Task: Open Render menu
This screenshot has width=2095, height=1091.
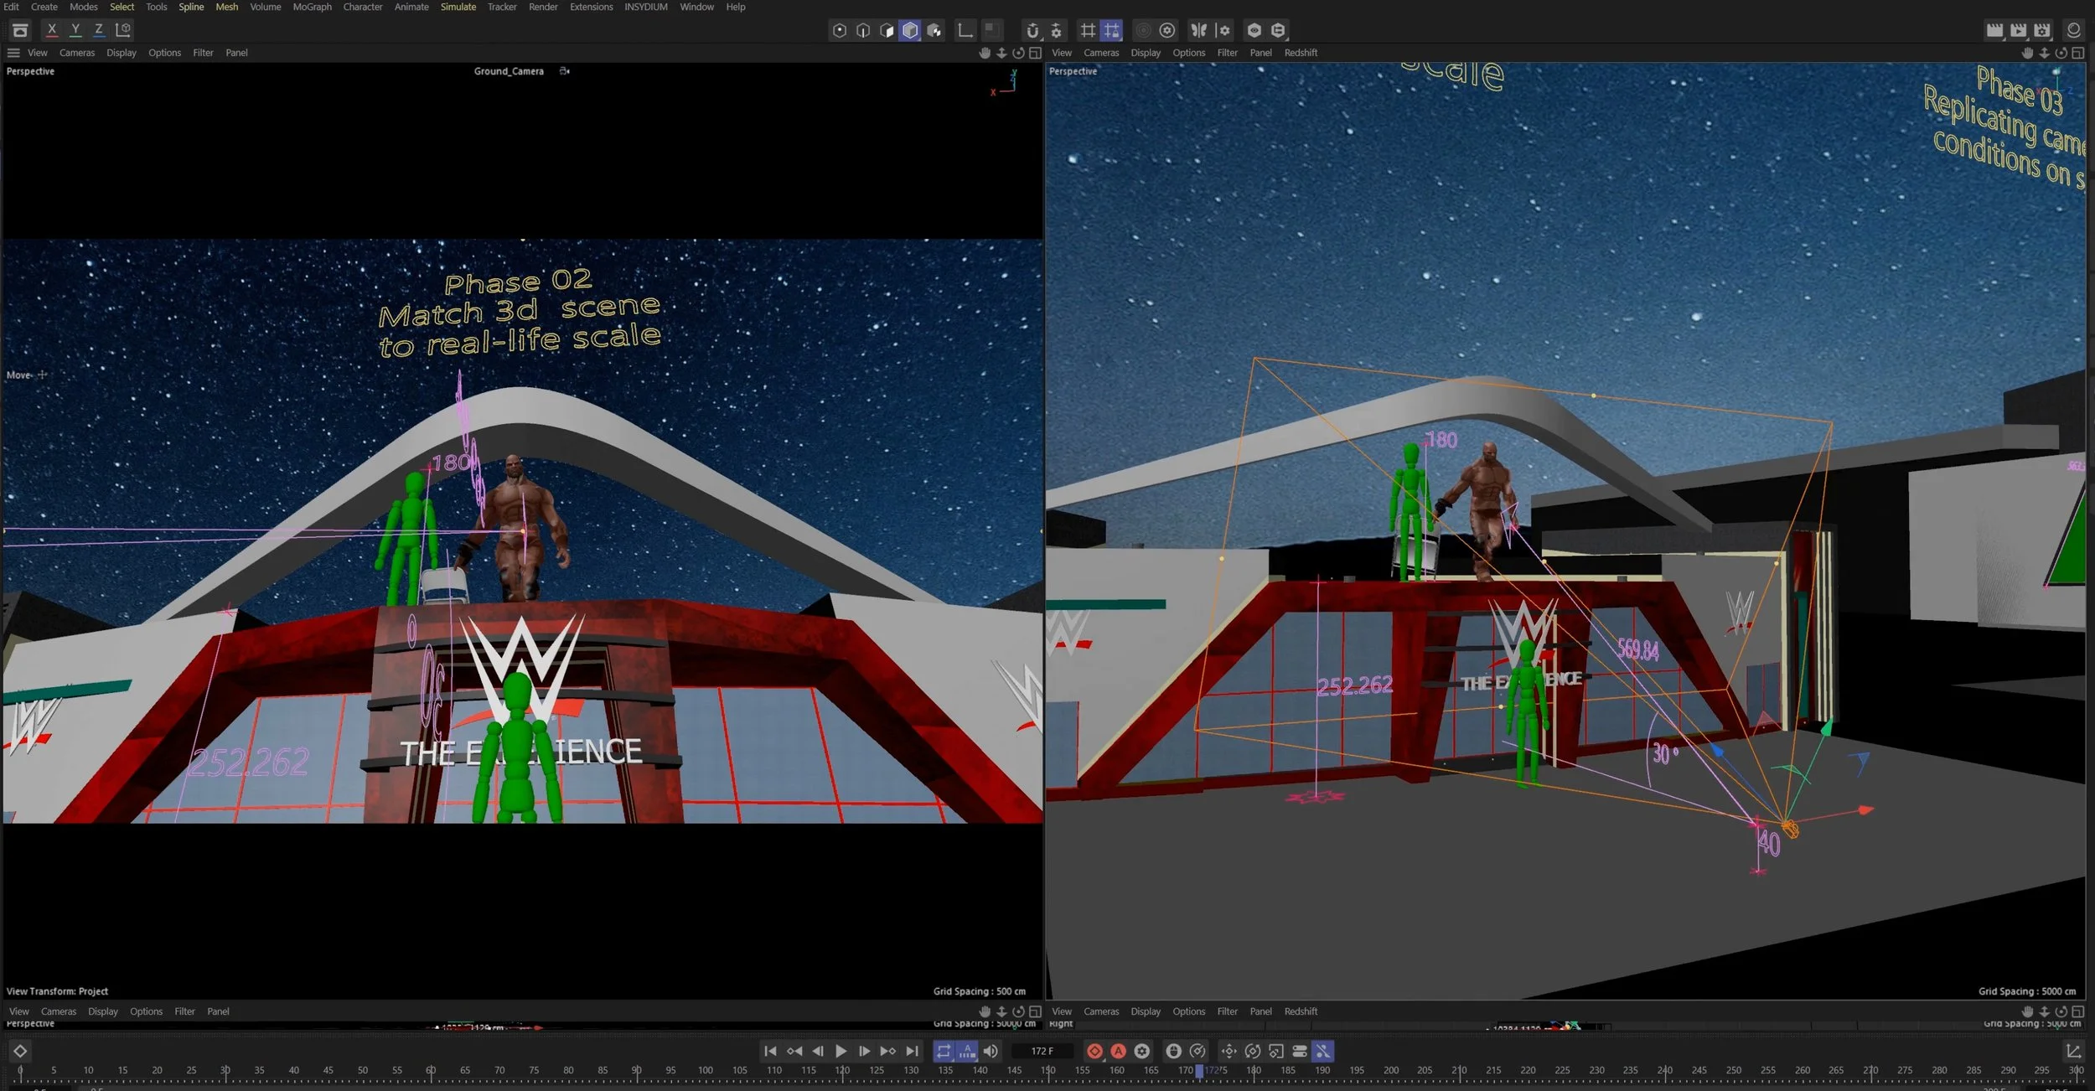Action: coord(543,7)
